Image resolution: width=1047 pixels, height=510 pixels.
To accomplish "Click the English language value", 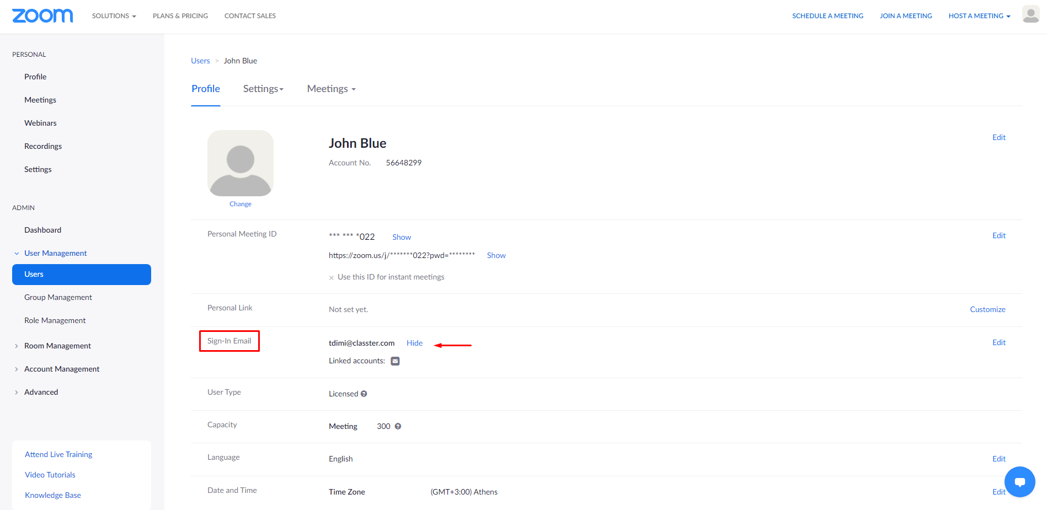I will 341,459.
